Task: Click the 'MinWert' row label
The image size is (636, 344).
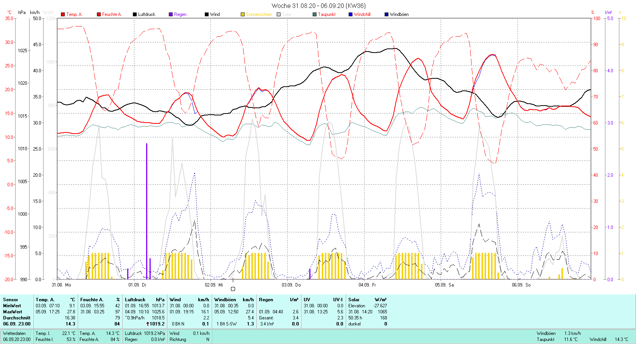Action: 12,306
